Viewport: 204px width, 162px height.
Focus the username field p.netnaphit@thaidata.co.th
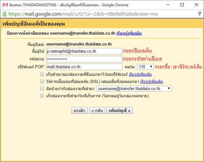(84, 51)
